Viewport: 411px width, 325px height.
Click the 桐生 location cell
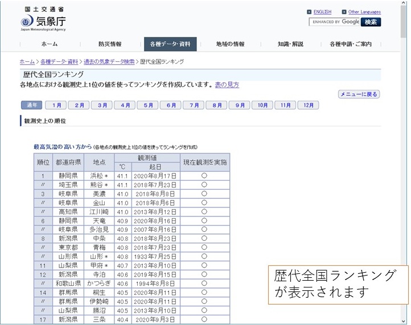pyautogui.click(x=99, y=293)
